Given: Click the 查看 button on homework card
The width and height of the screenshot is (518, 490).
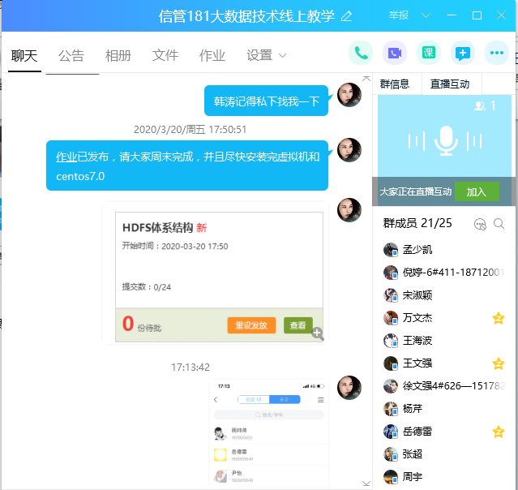Looking at the screenshot, I should click(x=298, y=325).
